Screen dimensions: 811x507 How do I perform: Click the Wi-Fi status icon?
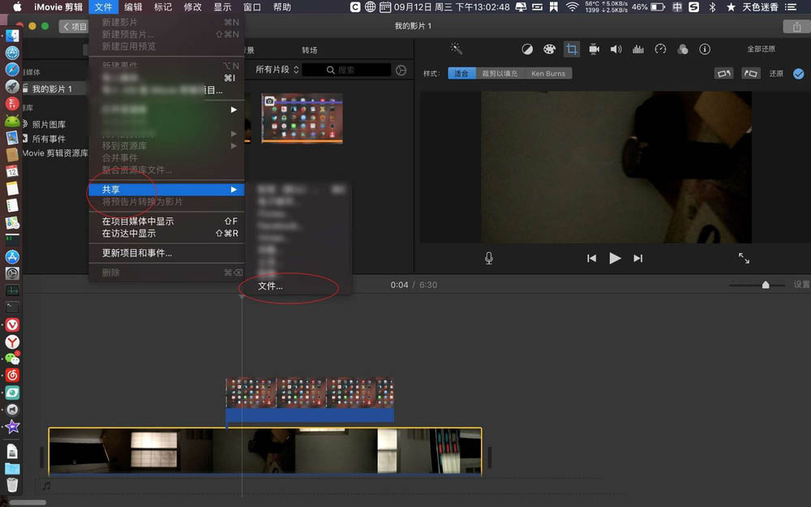tap(572, 6)
